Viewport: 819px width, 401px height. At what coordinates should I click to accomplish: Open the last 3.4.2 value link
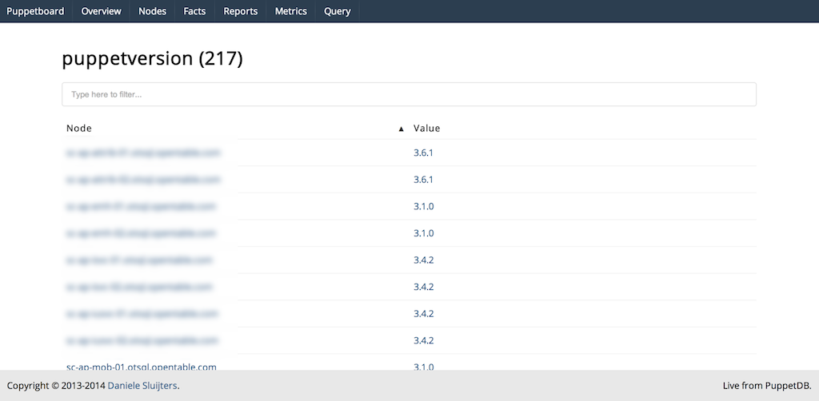[423, 341]
